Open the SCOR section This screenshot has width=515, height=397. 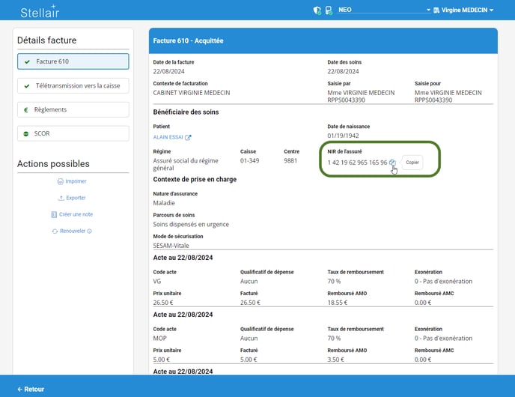[x=73, y=133]
